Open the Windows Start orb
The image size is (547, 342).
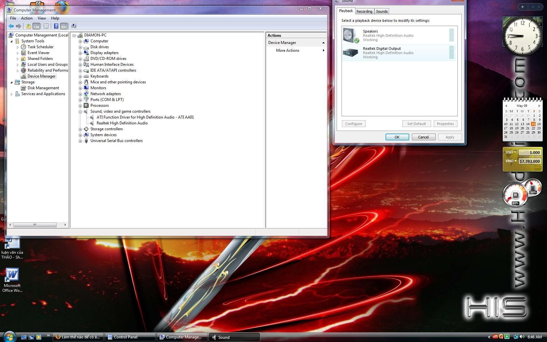coord(9,337)
